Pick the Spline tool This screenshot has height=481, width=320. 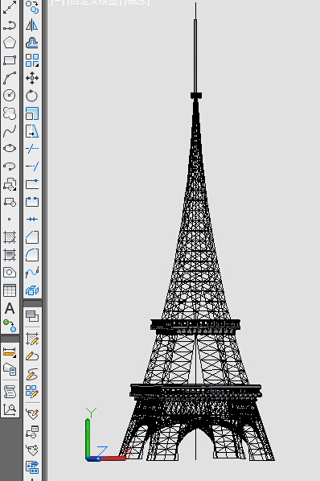pos(10,131)
